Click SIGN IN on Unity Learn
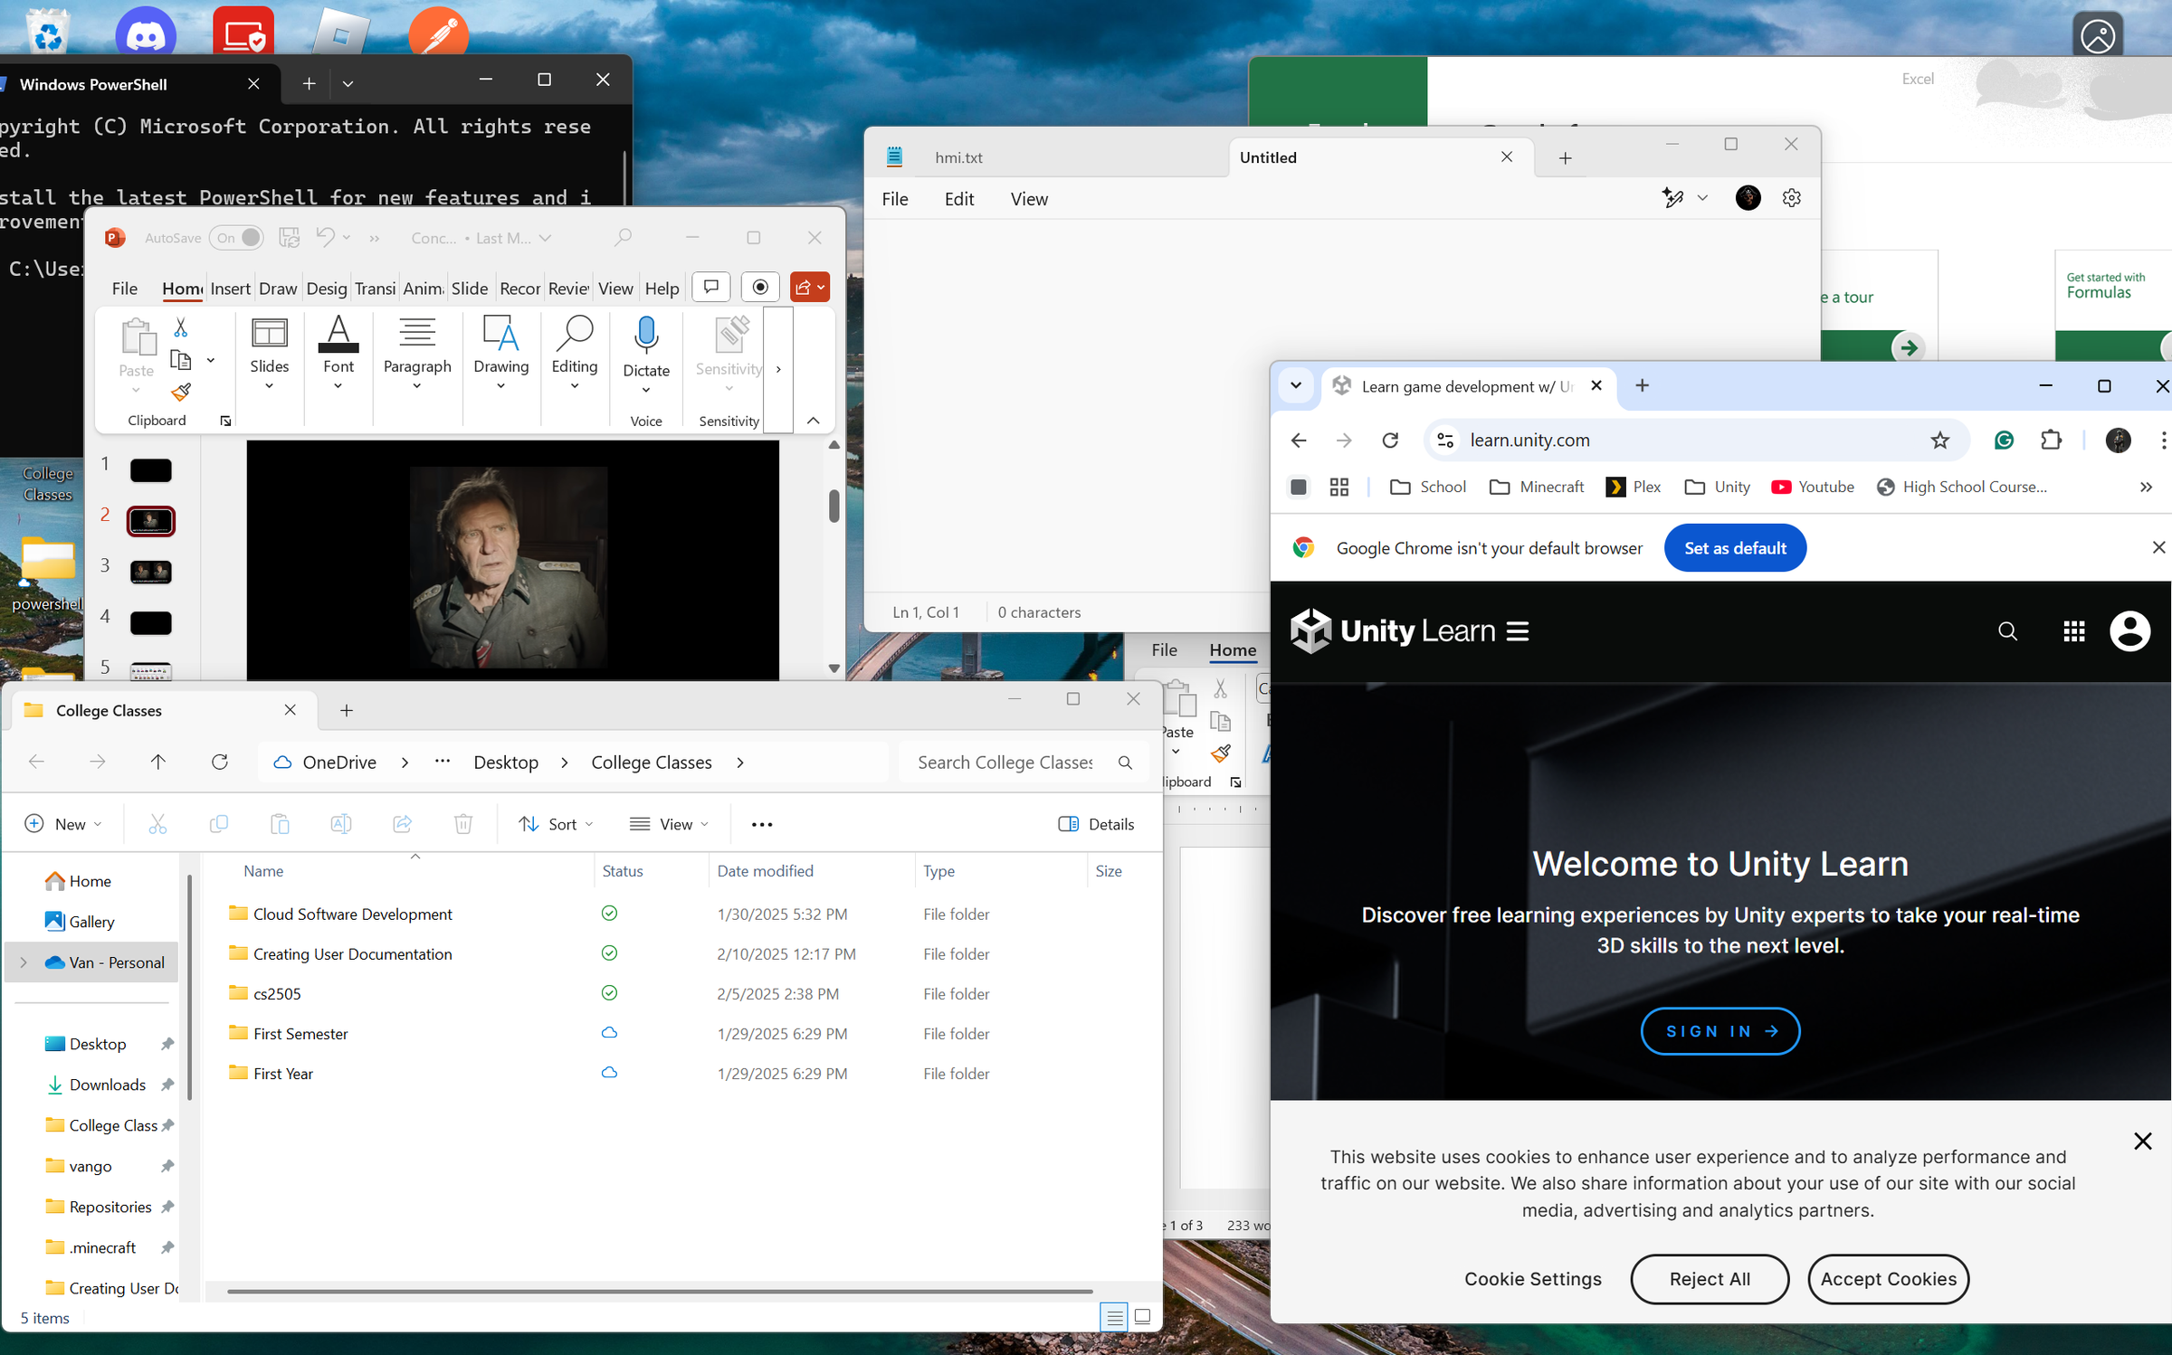The image size is (2172, 1355). coord(1719,1031)
